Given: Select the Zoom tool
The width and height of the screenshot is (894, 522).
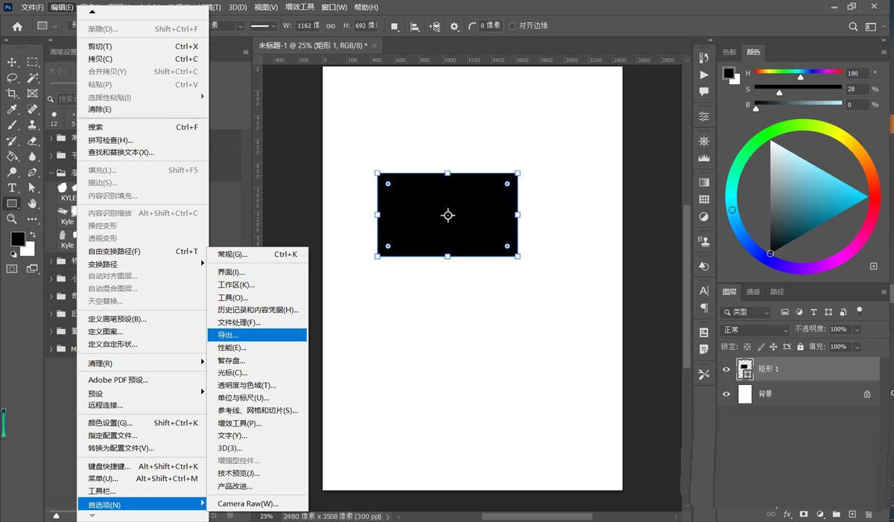Looking at the screenshot, I should click(x=13, y=219).
